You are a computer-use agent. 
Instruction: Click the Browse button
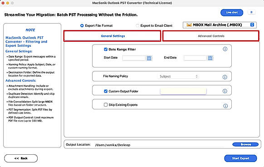245,144
